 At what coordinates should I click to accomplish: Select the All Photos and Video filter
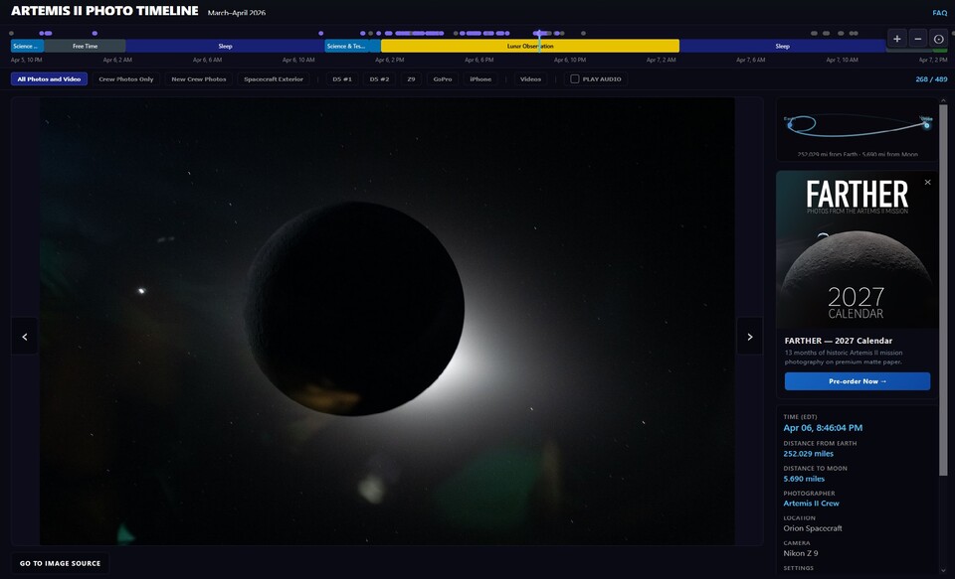[x=49, y=79]
